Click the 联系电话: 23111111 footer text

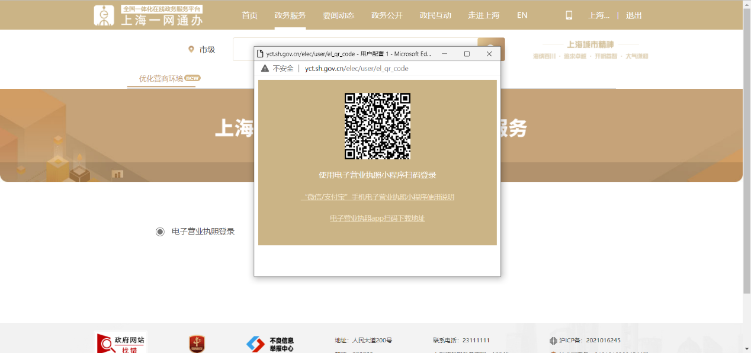[x=461, y=341]
